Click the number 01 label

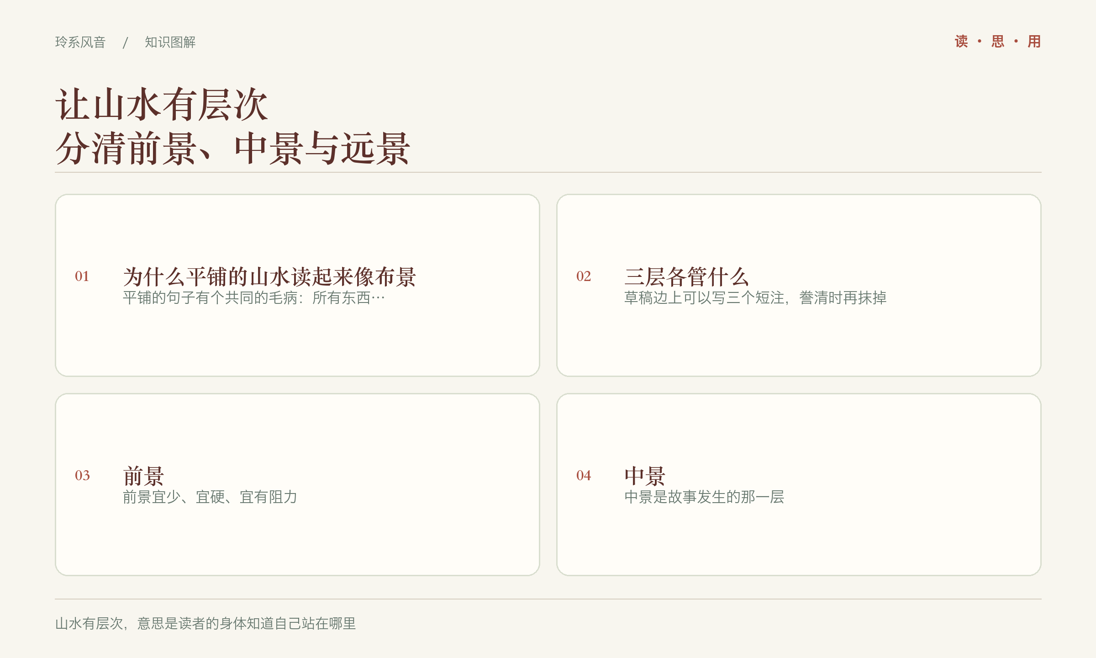point(82,276)
